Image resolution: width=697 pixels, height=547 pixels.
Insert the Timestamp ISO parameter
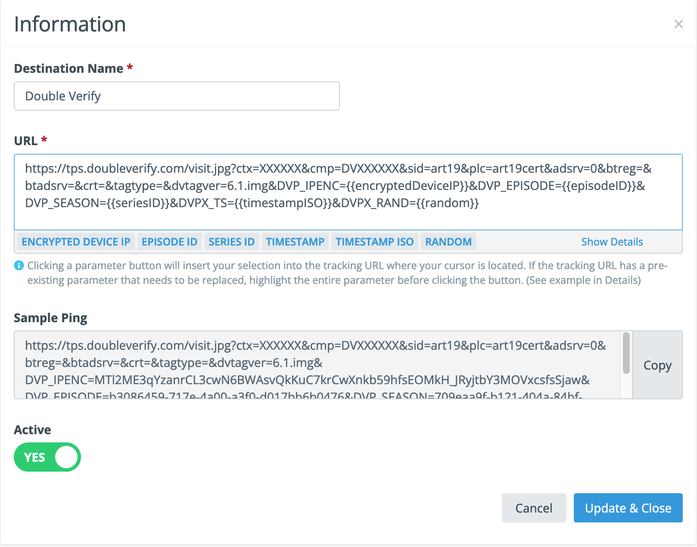click(x=374, y=242)
